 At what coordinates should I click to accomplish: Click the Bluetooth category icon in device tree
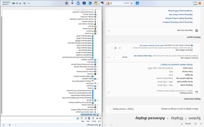[95, 100]
